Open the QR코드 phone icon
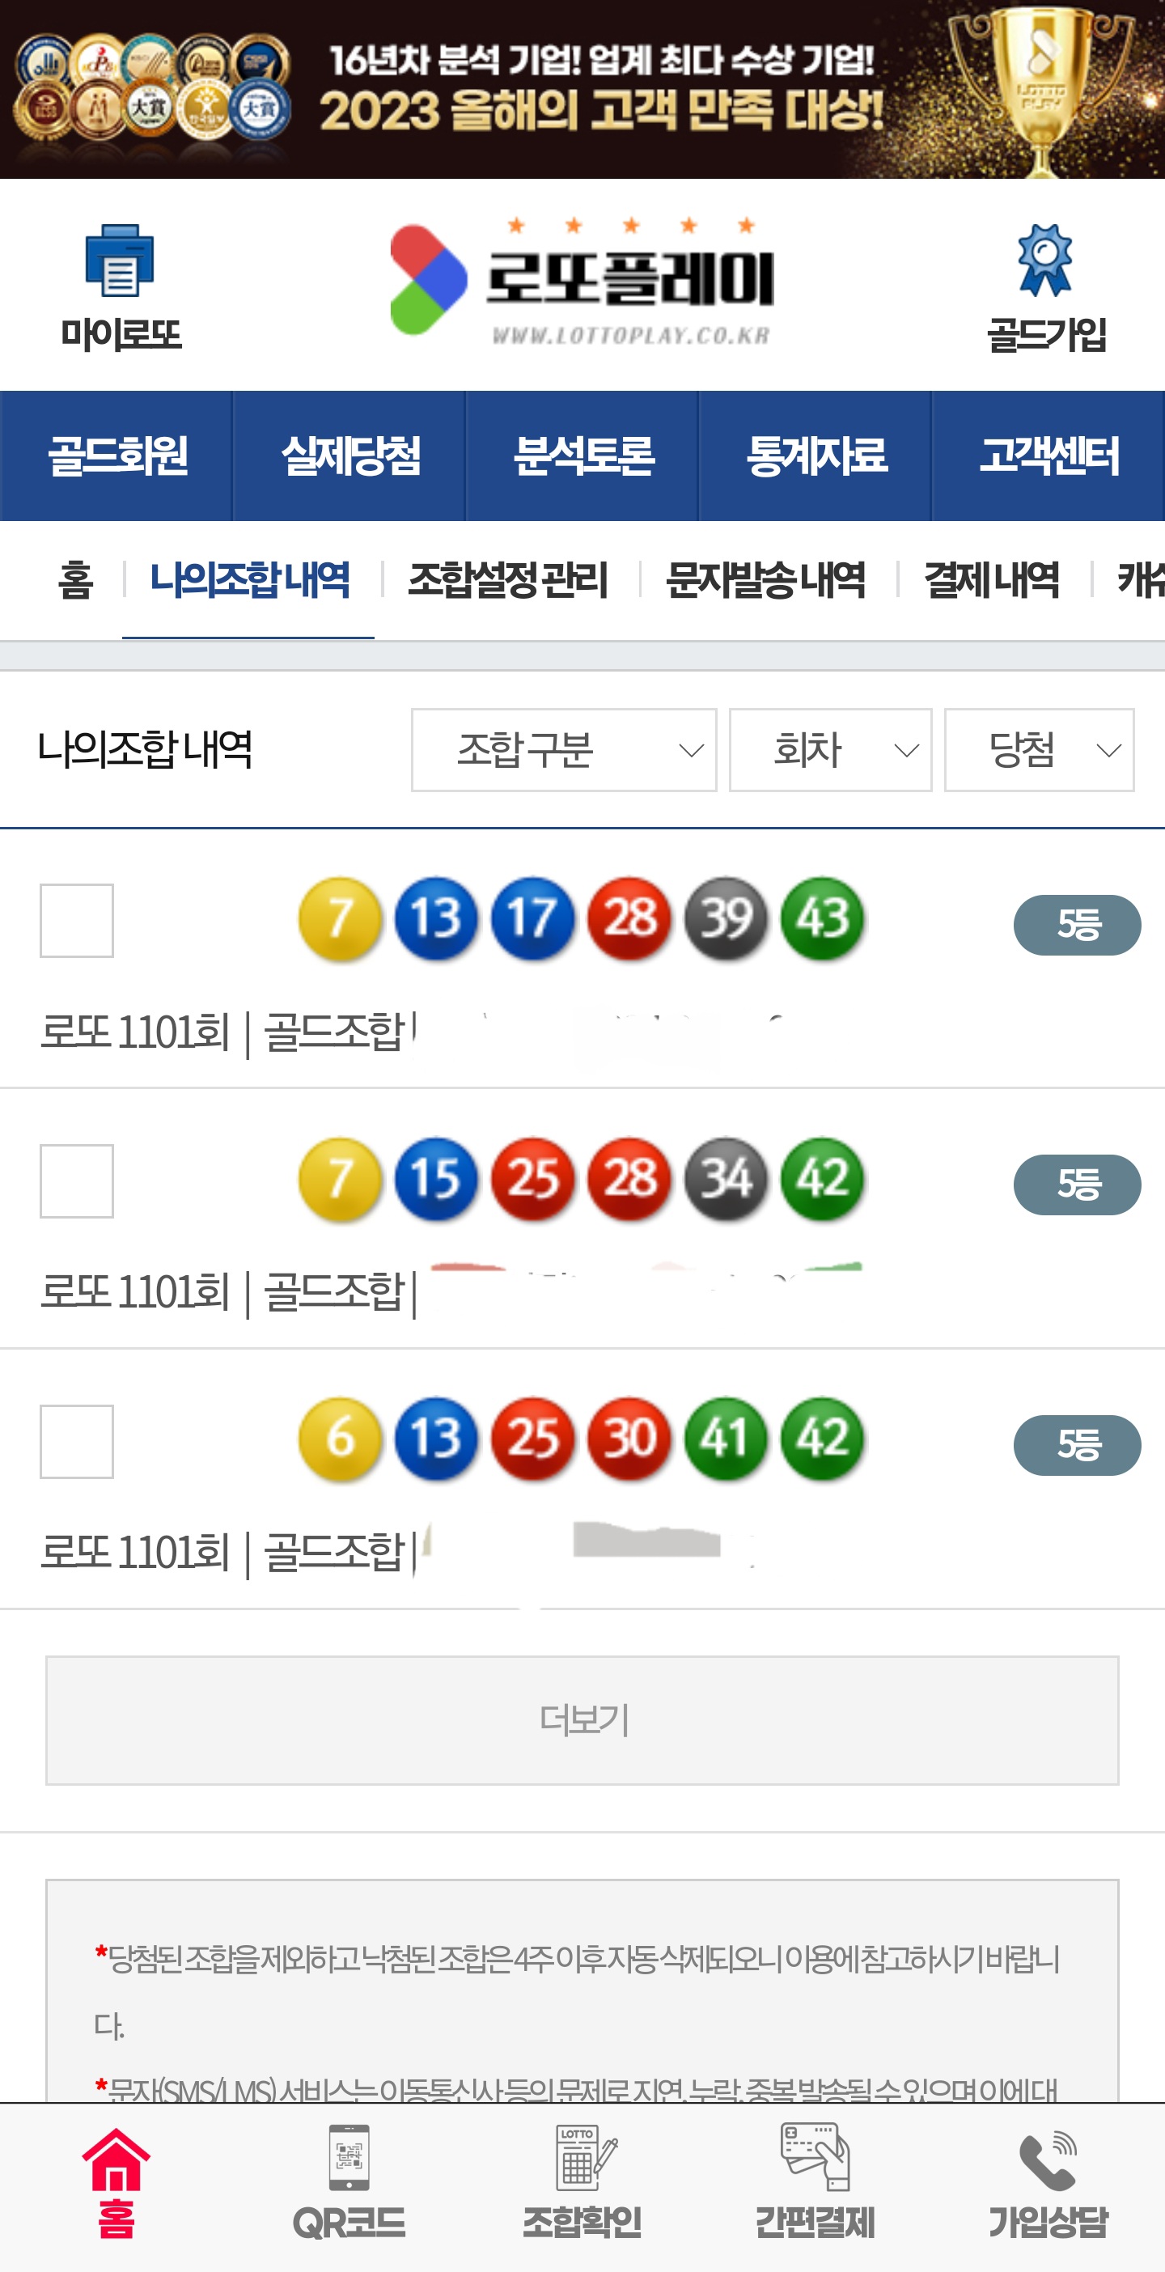Screen dimensions: 1165x2272 349,2158
